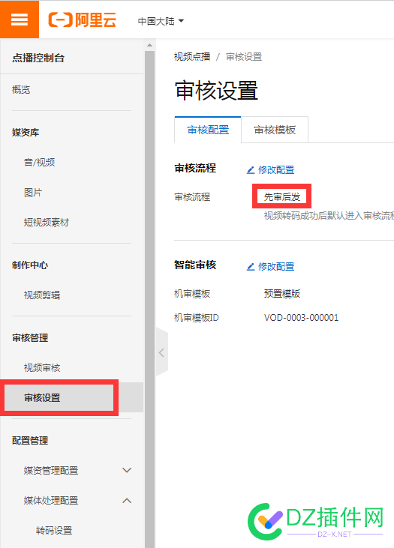Collapse the 媒体处理配置 chevron
The height and width of the screenshot is (548, 394).
tap(127, 501)
